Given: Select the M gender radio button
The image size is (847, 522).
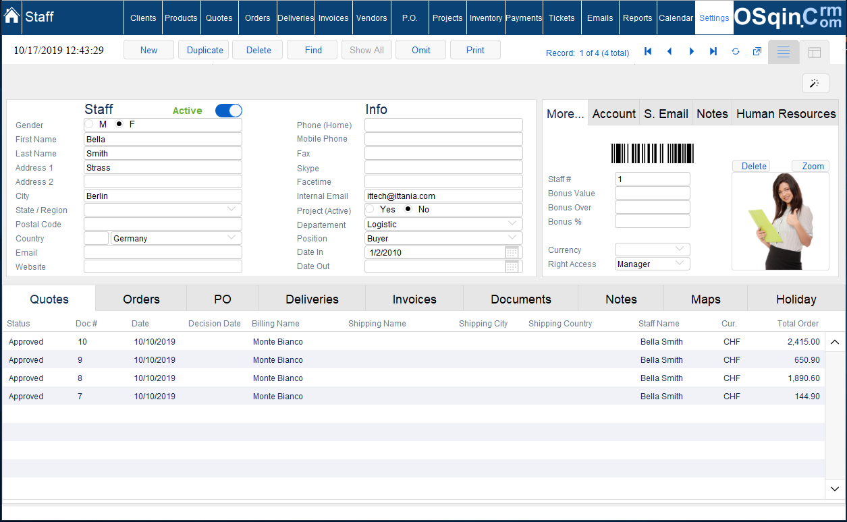Looking at the screenshot, I should (89, 124).
